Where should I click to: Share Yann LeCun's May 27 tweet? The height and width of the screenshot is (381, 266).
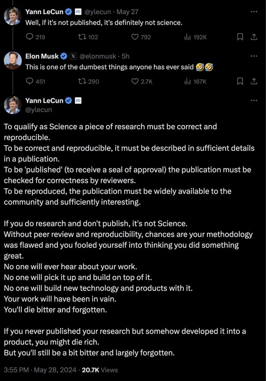(x=254, y=37)
